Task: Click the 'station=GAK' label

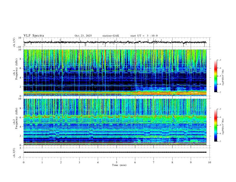Action: point(111,36)
